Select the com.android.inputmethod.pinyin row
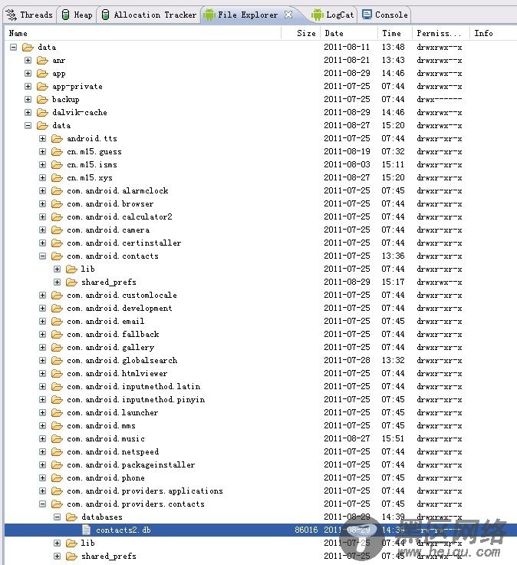 261,400
